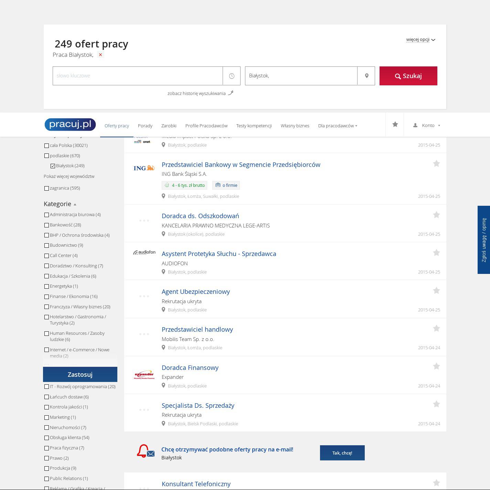Viewport: 490px width, 490px height.
Task: Focus the słowo kluczowe keyword field
Action: point(138,76)
